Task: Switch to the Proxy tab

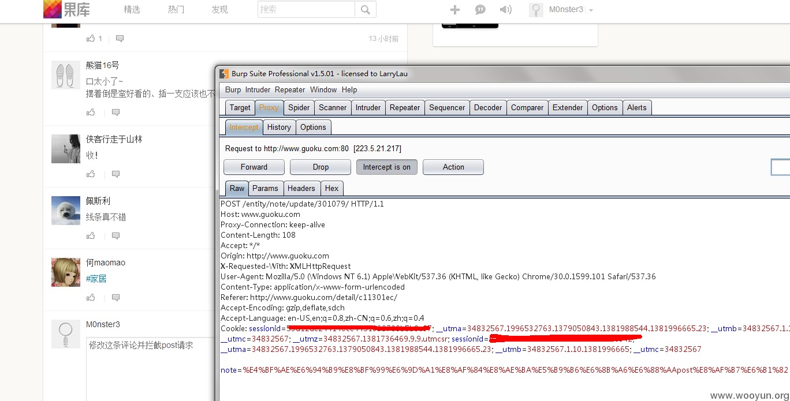Action: tap(269, 107)
